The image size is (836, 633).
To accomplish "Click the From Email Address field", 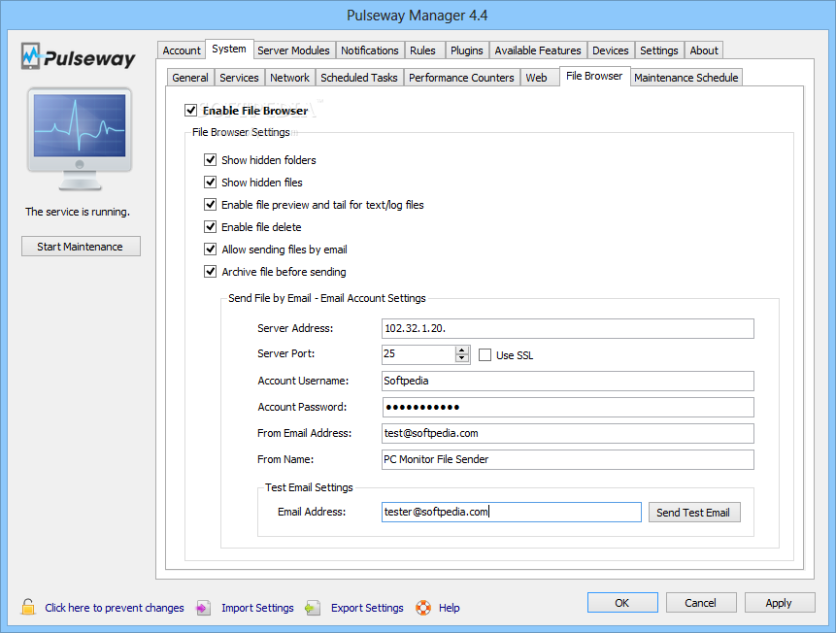I will click(x=567, y=432).
